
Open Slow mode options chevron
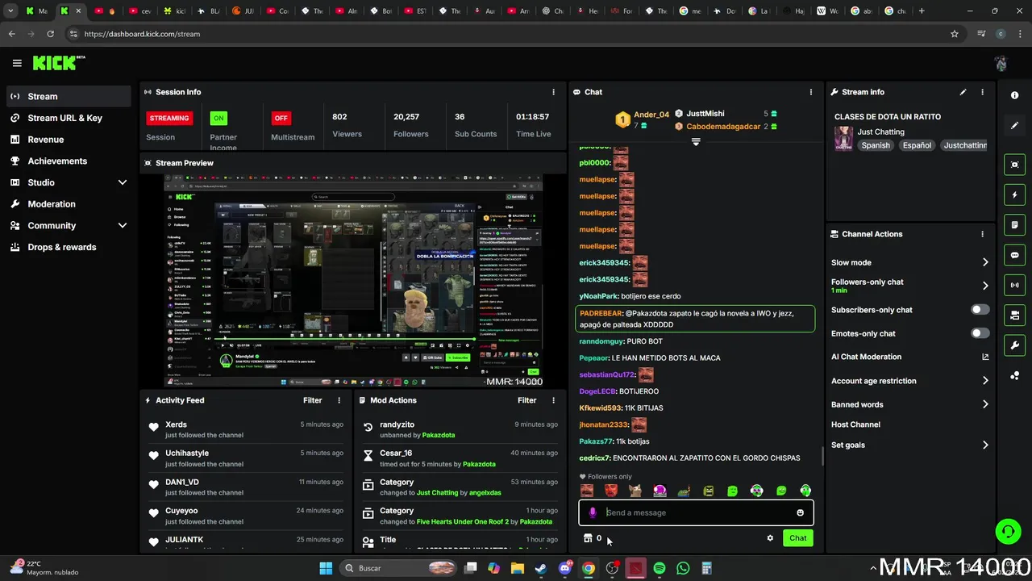pos(984,262)
